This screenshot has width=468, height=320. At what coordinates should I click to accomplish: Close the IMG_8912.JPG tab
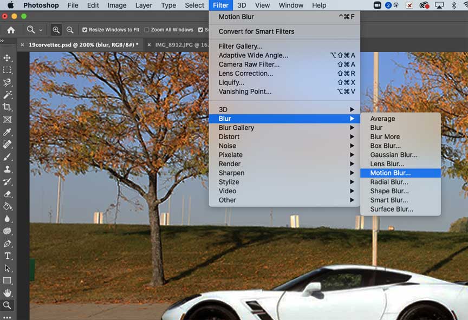click(149, 45)
